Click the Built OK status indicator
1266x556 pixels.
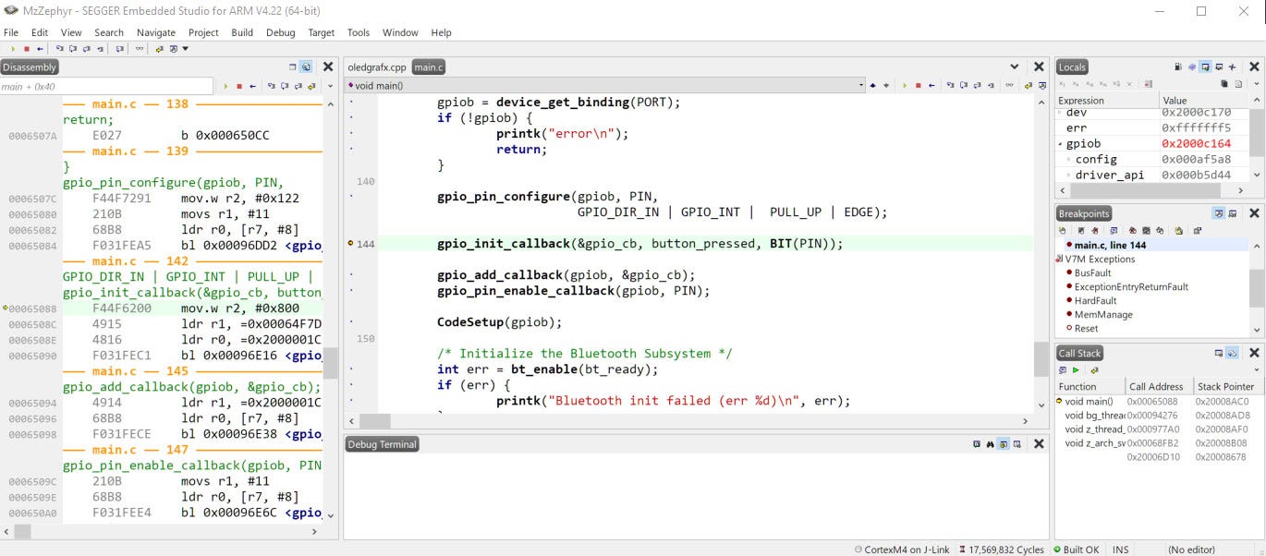(x=1077, y=550)
